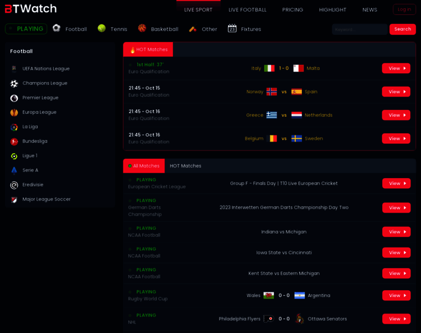421x333 pixels.
Task: Click the Sweden flag
Action: pyautogui.click(x=297, y=139)
